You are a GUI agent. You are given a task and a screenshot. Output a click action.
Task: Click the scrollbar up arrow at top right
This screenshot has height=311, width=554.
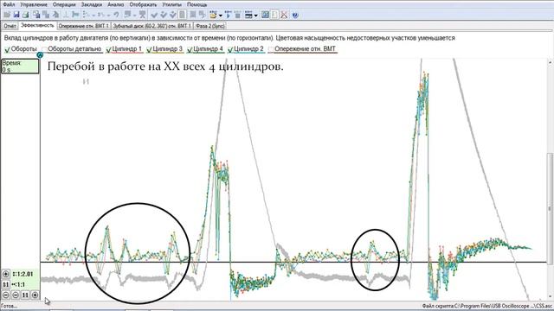(x=550, y=62)
